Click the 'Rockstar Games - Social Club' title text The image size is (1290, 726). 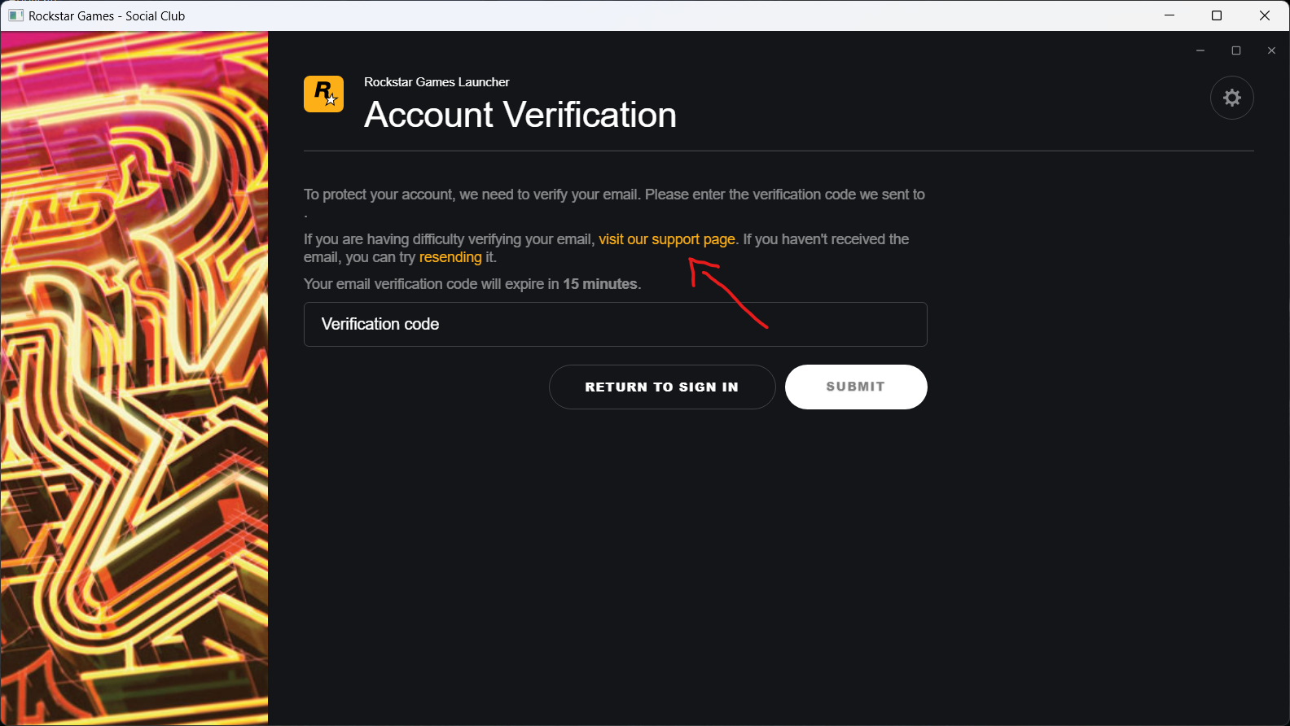(107, 15)
